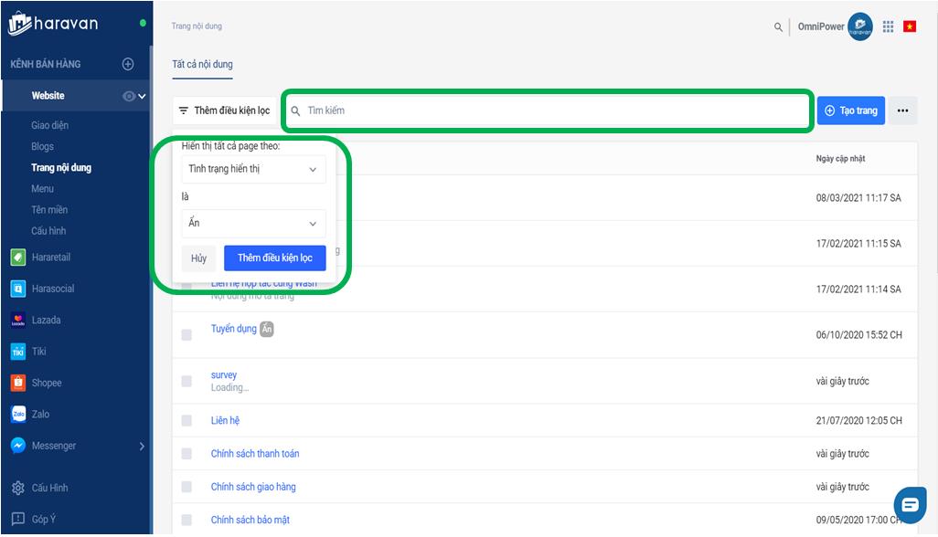Click the KÊNH BÁN HÀNG heading
938x537 pixels.
pos(46,64)
